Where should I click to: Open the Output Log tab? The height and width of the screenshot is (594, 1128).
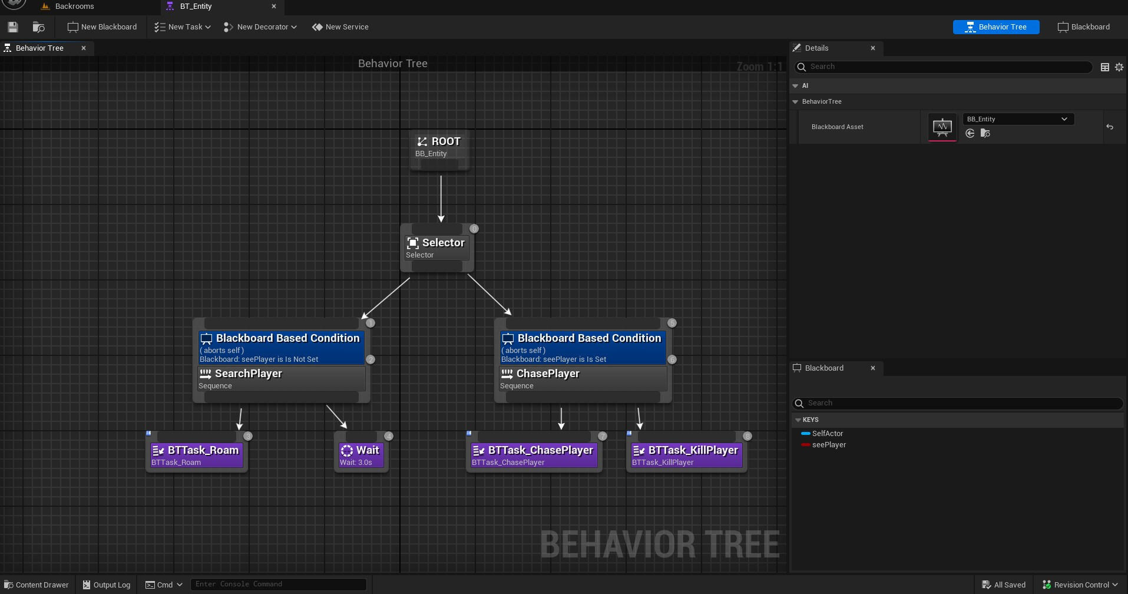[x=106, y=585]
